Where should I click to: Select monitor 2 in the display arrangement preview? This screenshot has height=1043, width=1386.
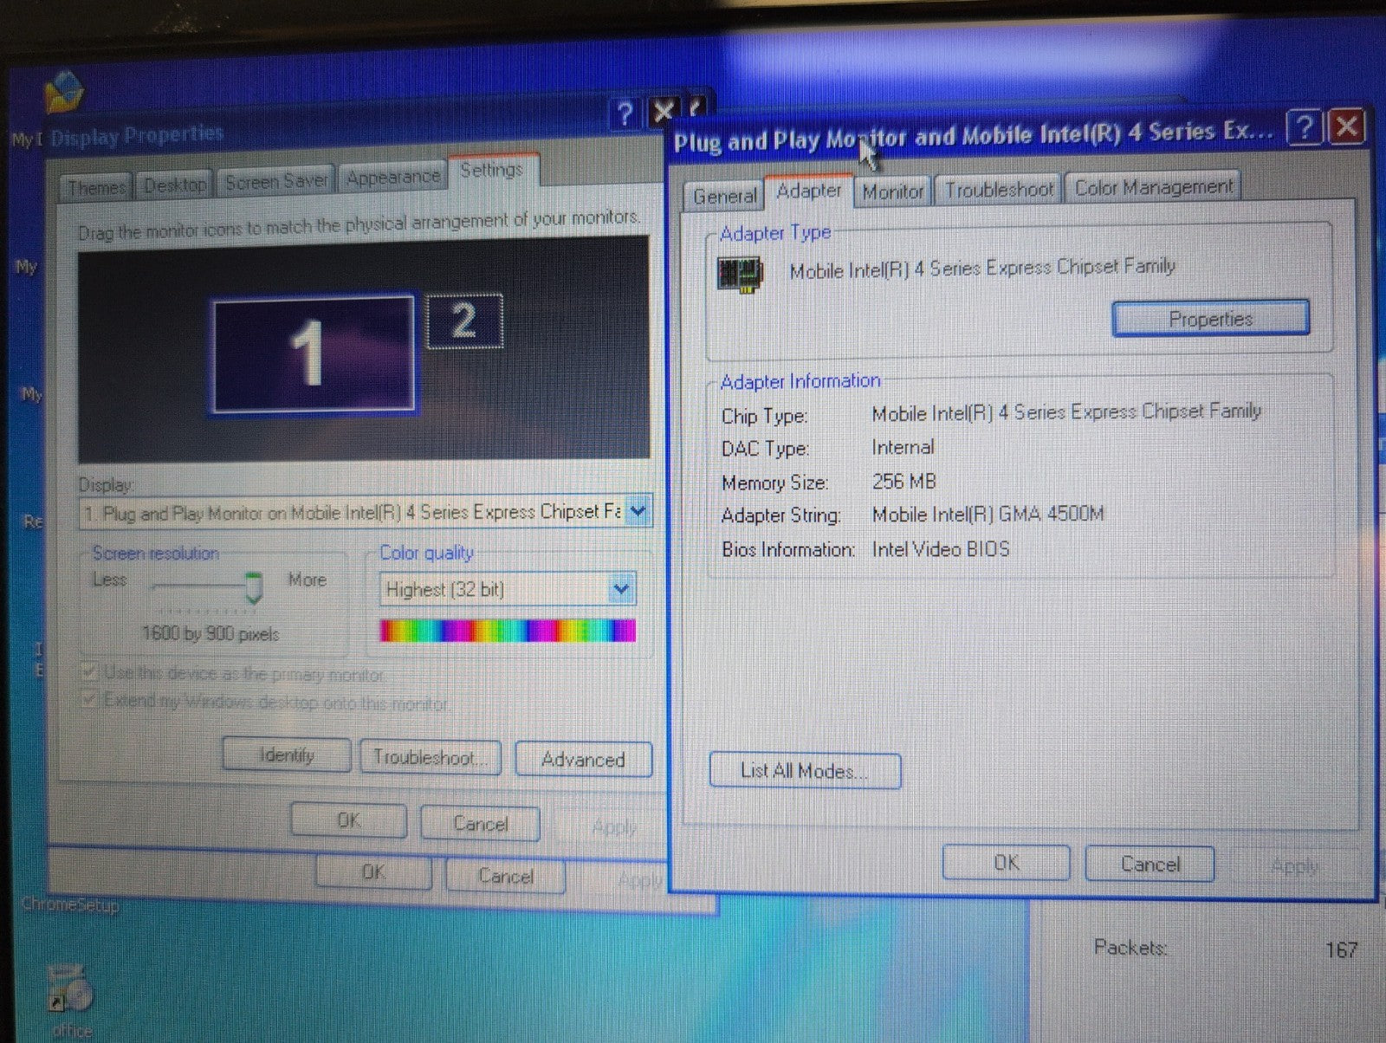coord(464,321)
